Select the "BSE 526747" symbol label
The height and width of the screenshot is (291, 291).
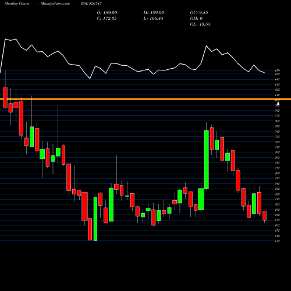(x=91, y=3)
